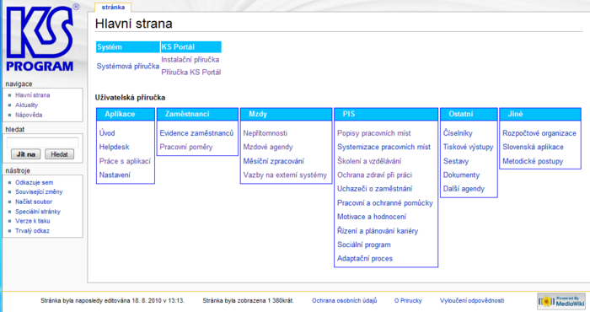Click the Powered by MediaWiki badge
The image size is (590, 312).
coord(561,301)
